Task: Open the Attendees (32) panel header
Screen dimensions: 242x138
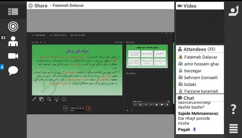Action: [200, 49]
